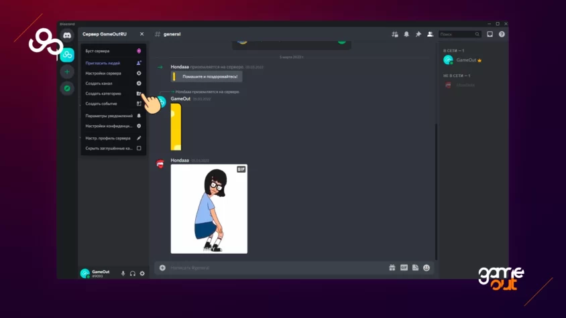The height and width of the screenshot is (318, 566).
Task: Open Hondaaa avatar beside the GIF message
Action: 160,164
